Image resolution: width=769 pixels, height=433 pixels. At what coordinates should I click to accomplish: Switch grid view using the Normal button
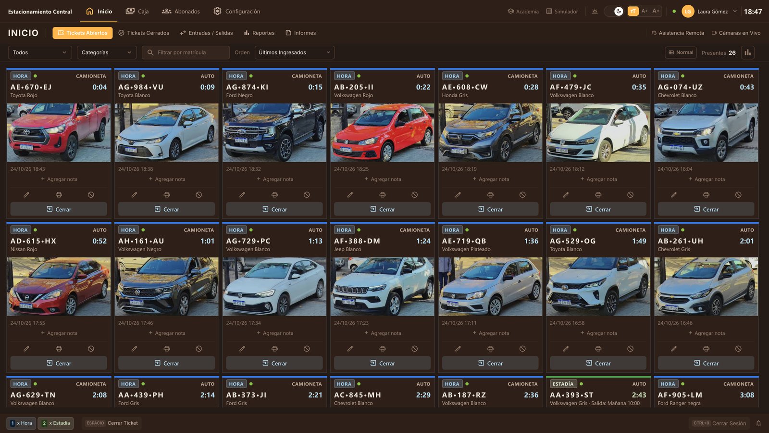point(681,52)
